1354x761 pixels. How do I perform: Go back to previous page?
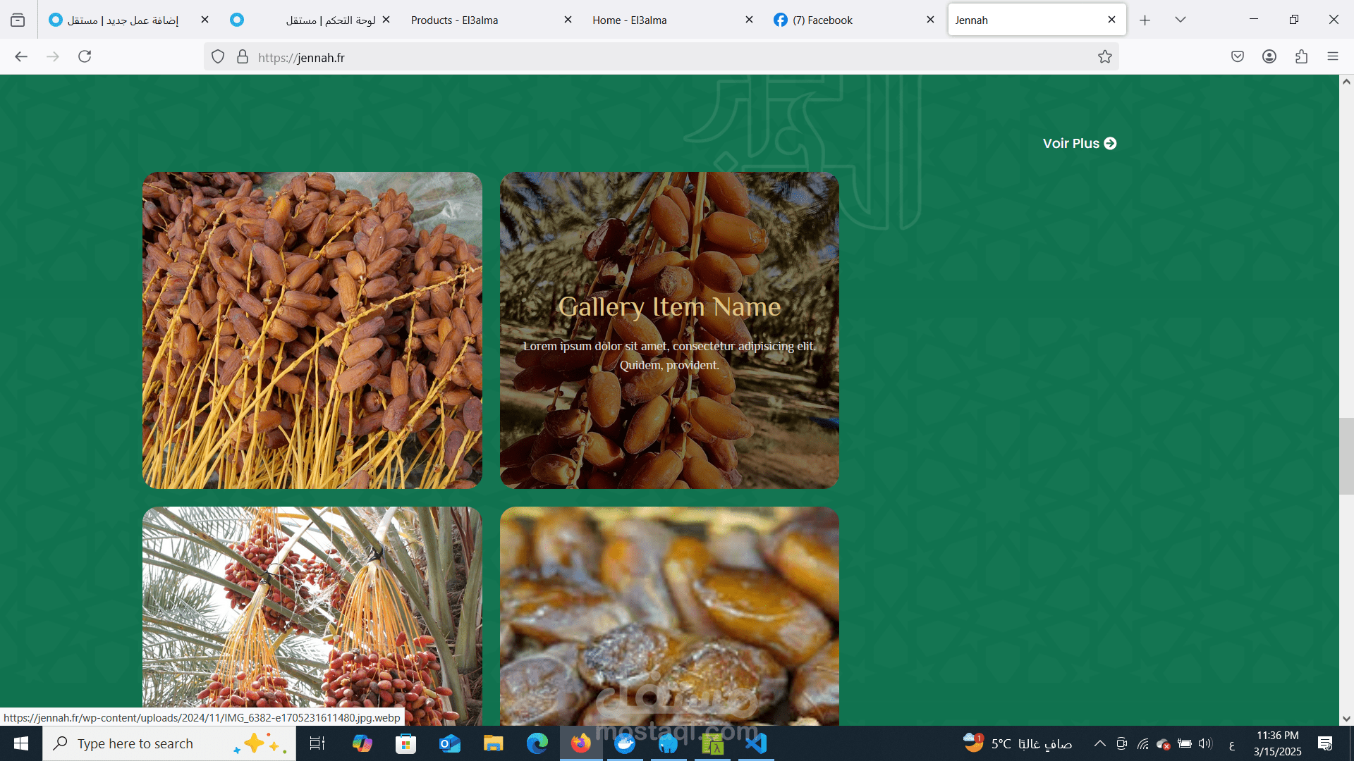click(x=21, y=56)
